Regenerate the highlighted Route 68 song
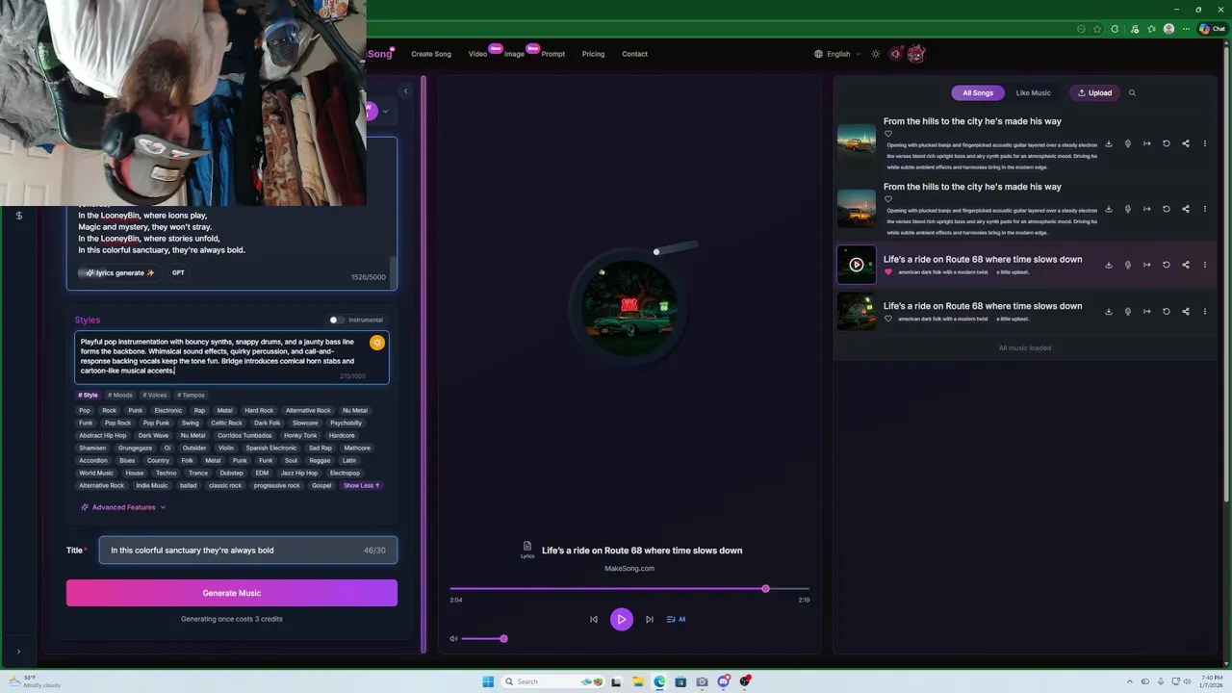This screenshot has height=693, width=1232. click(1166, 265)
